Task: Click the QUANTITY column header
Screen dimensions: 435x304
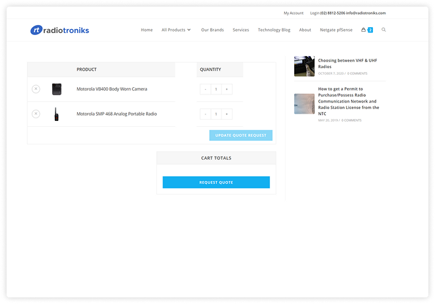Action: pyautogui.click(x=210, y=69)
